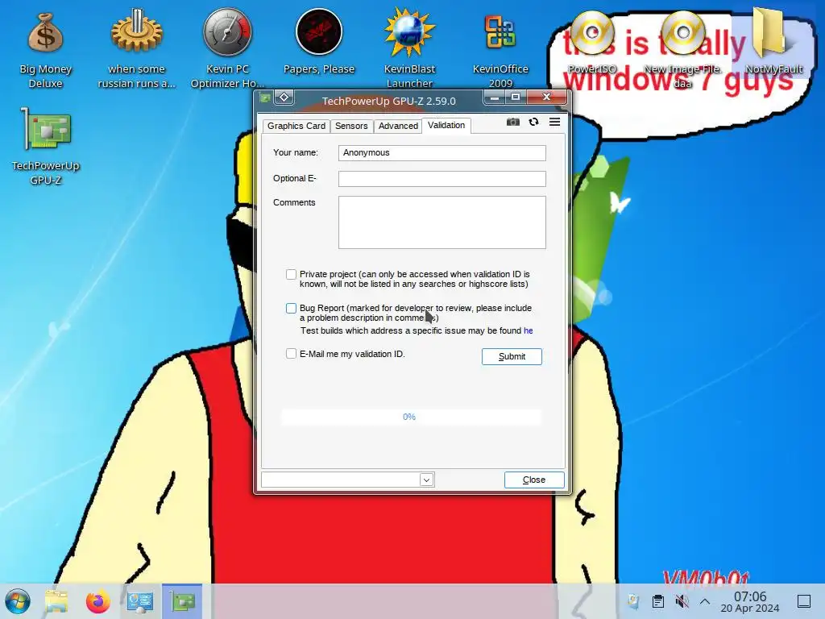Click the diamond icon in GPU-Z title bar
Screen dimensions: 825x619
tap(284, 98)
